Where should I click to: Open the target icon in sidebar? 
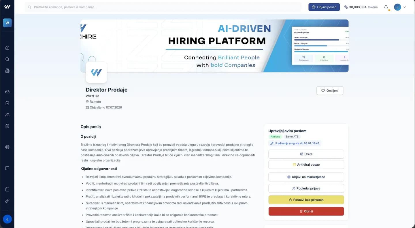7,147
